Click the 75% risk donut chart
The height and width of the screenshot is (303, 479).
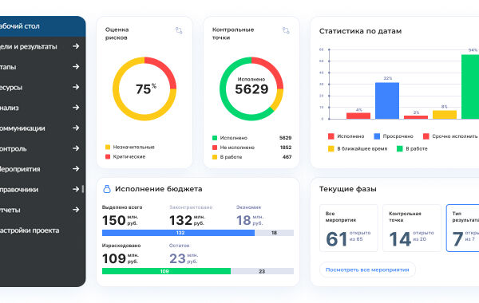point(144,89)
